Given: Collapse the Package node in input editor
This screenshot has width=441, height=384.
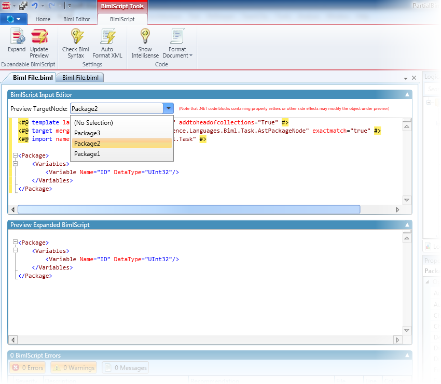Looking at the screenshot, I should click(15, 155).
